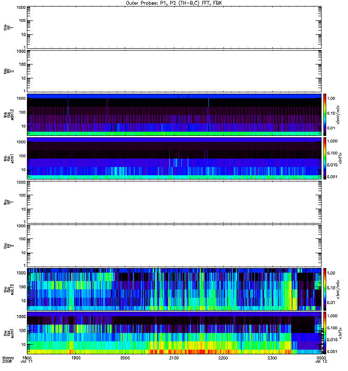Image resolution: width=348 pixels, height=371 pixels.
Task: Select the 'thc fbk edc12' panel label
Action: tap(8, 289)
